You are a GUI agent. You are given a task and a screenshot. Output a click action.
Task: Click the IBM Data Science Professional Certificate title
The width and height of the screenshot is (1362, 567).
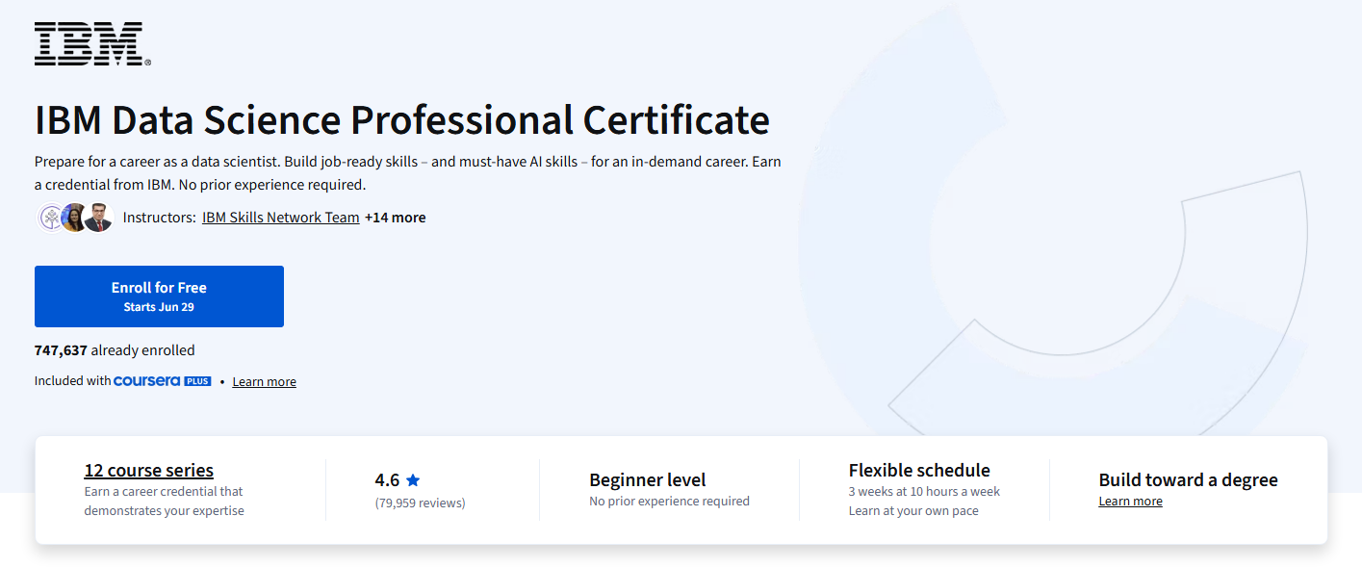coord(401,120)
